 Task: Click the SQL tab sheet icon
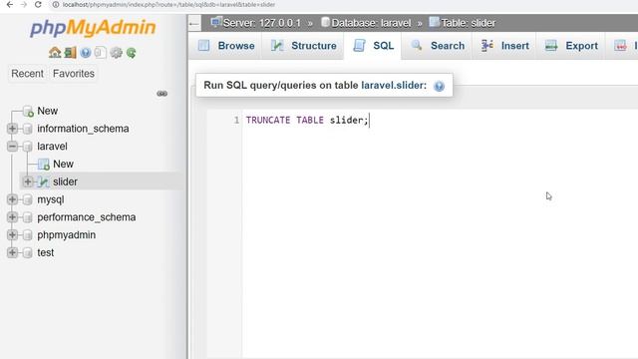click(x=359, y=46)
